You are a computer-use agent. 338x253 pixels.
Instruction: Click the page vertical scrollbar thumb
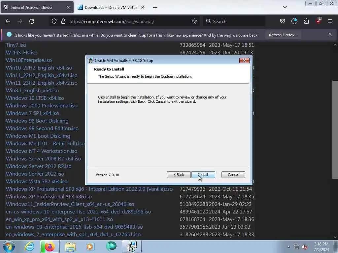[x=335, y=130]
